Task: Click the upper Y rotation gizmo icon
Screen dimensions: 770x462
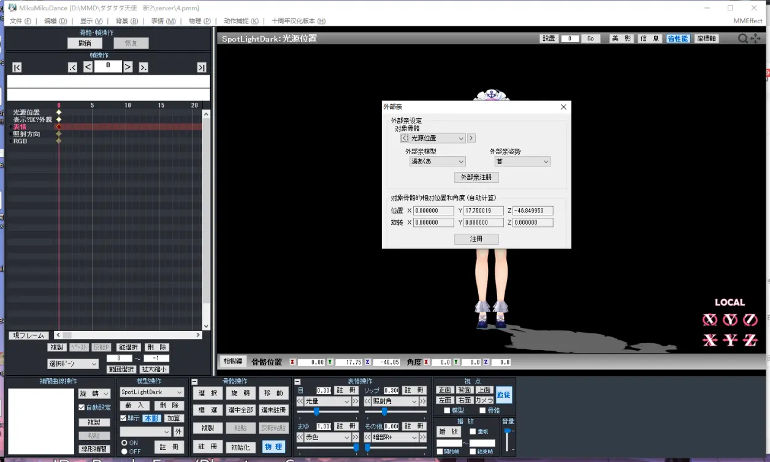Action: coord(730,319)
